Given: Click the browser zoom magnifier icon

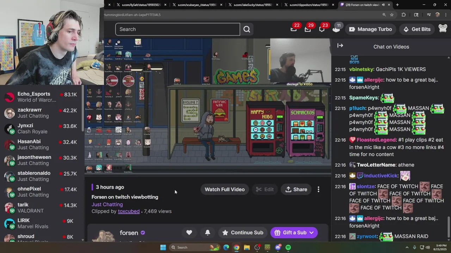Looking at the screenshot, I should (384, 15).
